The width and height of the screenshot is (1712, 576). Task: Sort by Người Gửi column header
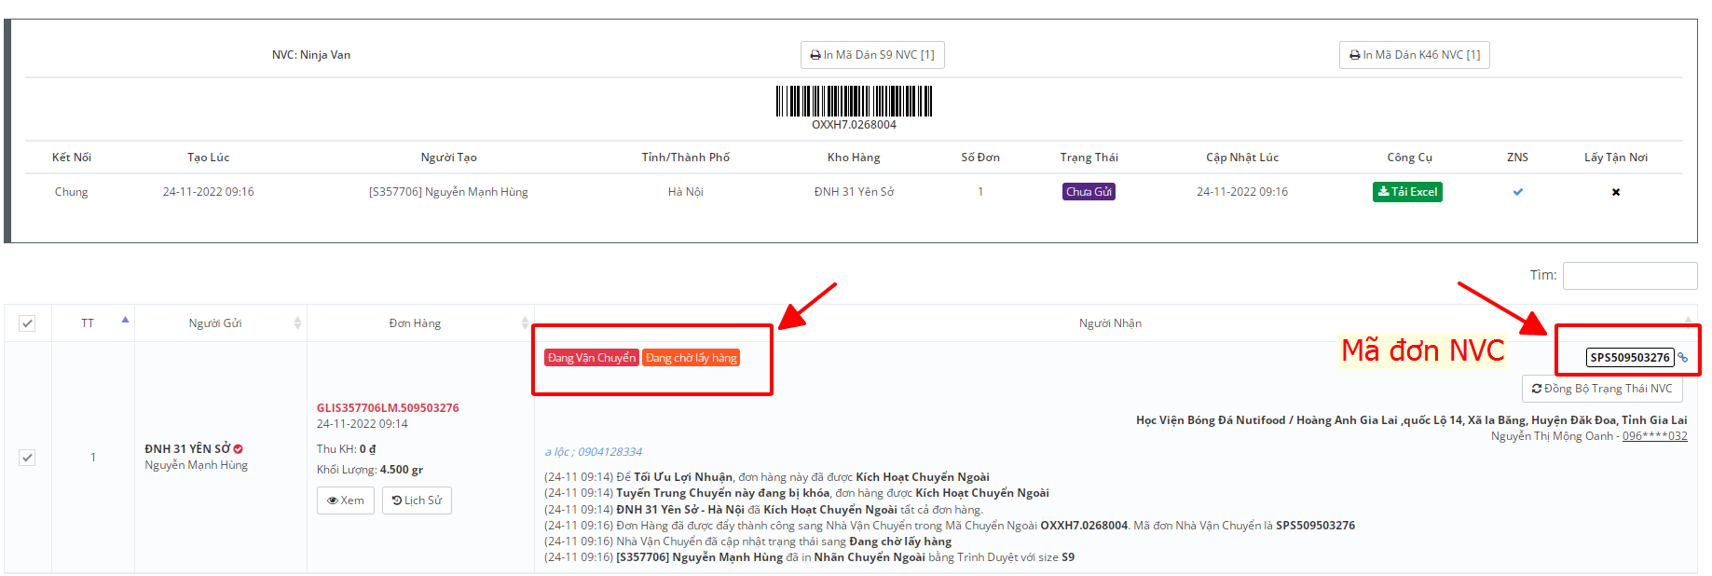pyautogui.click(x=215, y=323)
